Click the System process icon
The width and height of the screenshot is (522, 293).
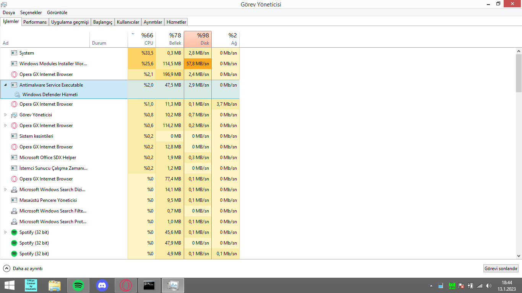pyautogui.click(x=14, y=53)
